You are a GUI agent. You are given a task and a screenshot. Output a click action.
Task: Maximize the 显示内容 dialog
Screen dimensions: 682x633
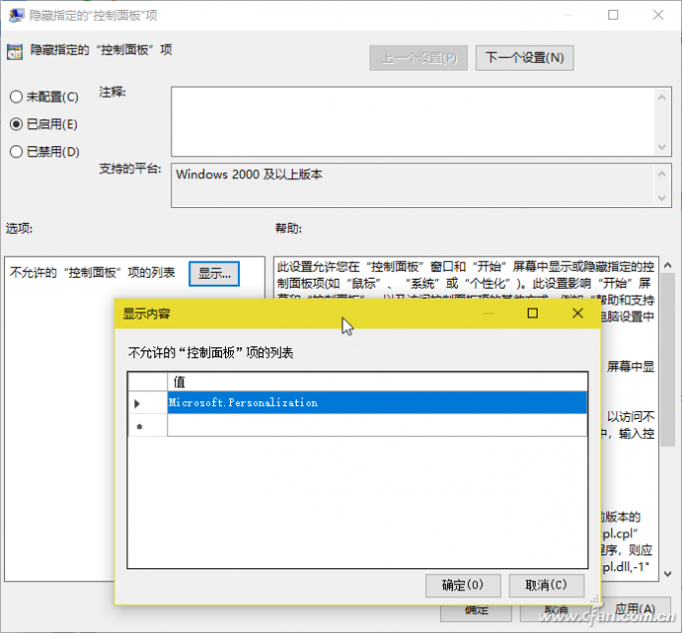533,314
